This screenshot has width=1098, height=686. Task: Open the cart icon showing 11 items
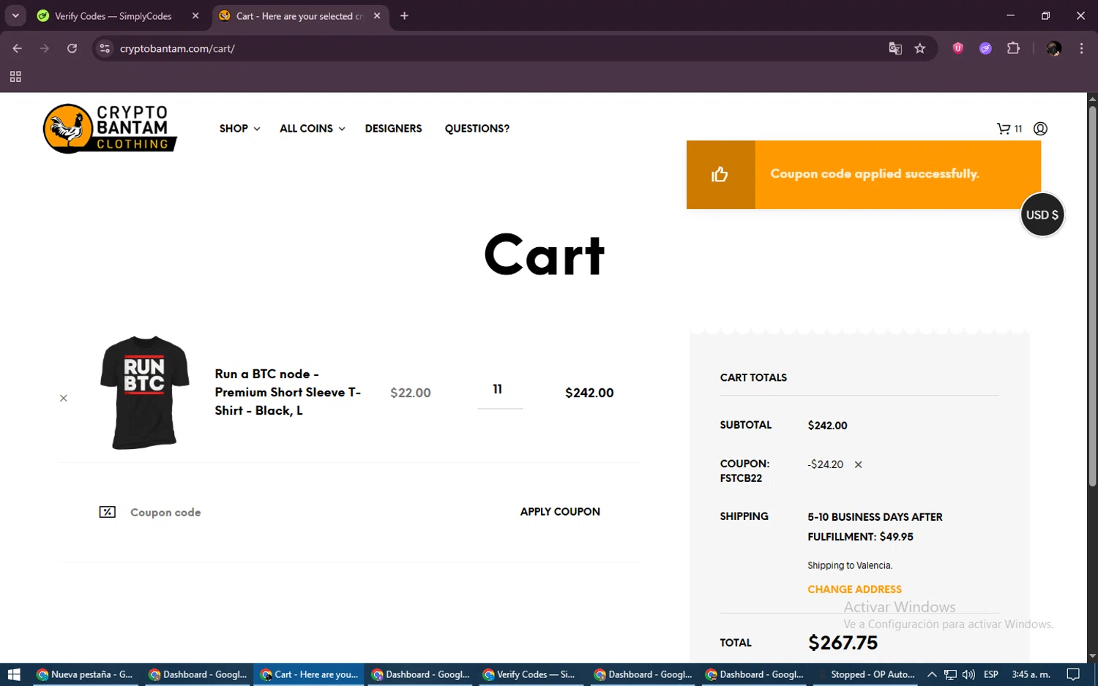coord(1009,129)
